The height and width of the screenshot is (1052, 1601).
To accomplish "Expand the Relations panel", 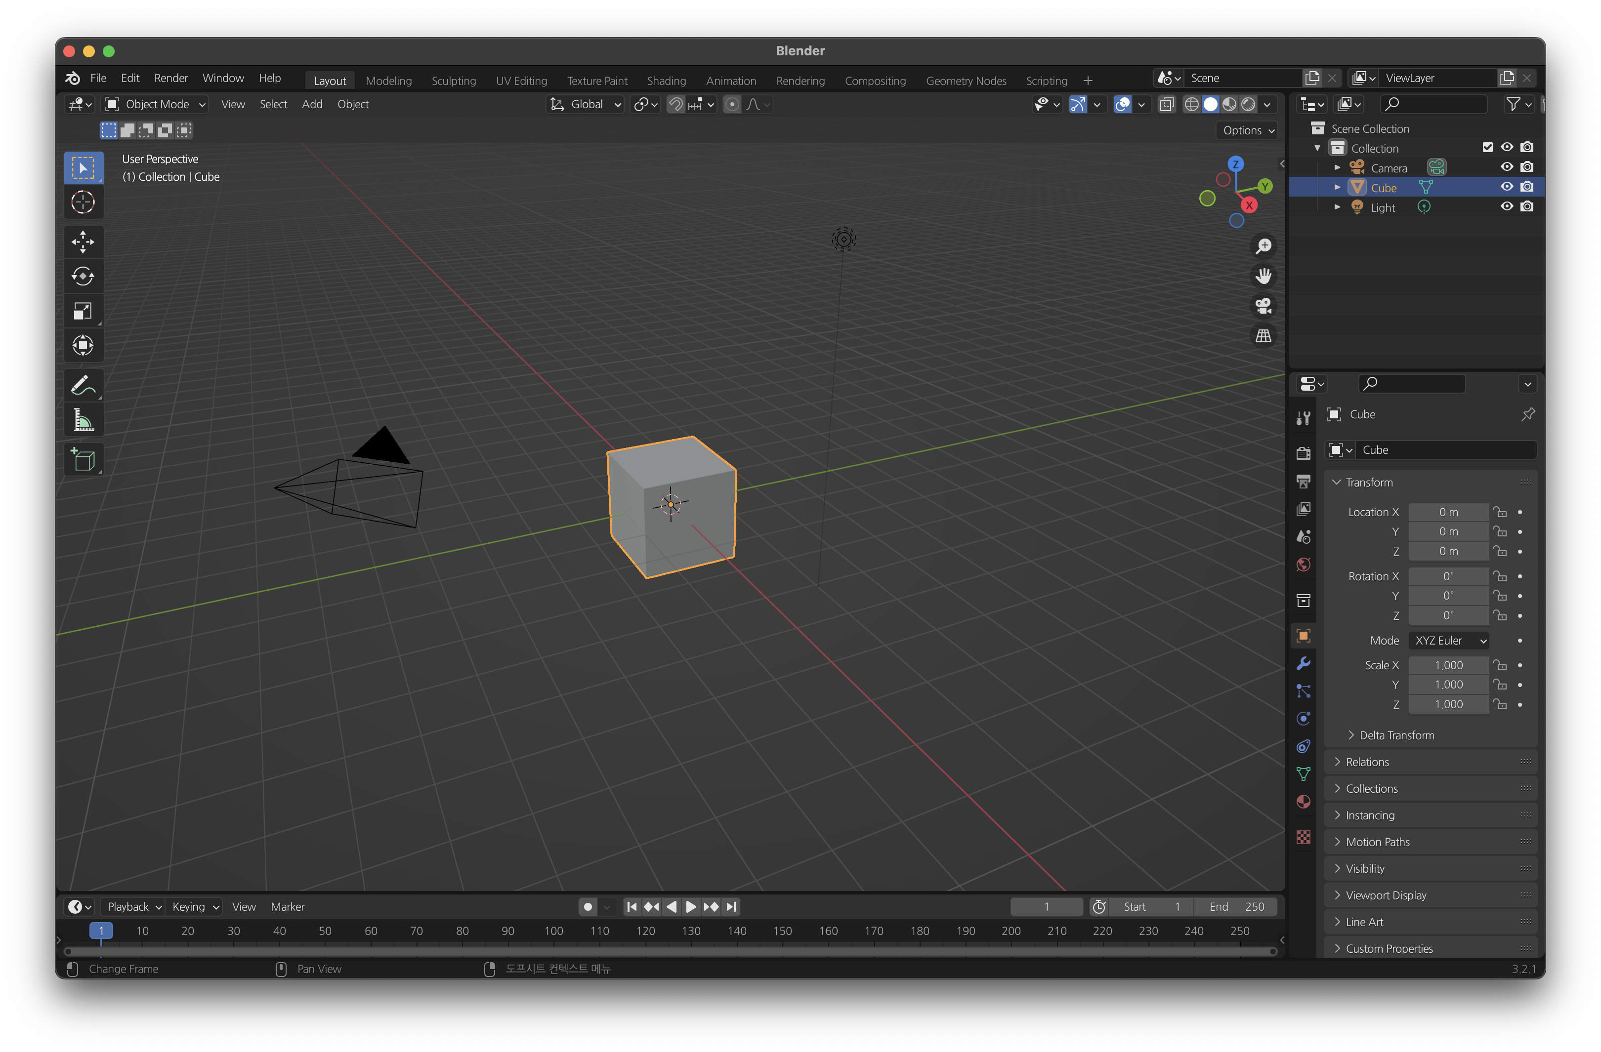I will point(1367,762).
